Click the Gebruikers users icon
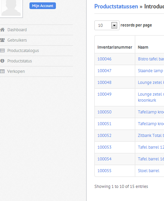The image size is (164, 201). (2, 40)
